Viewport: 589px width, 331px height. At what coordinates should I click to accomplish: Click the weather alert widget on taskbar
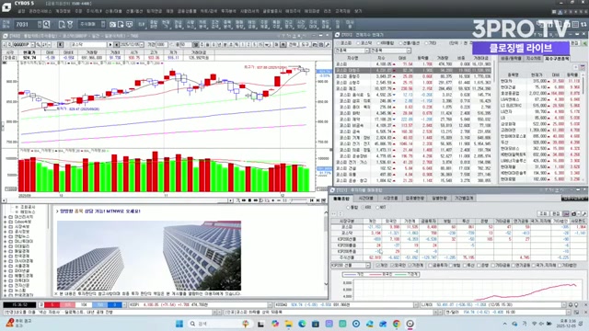point(18,323)
